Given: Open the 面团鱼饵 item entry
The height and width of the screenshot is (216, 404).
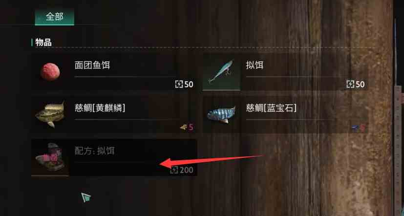Looking at the screenshot, I should click(114, 72).
